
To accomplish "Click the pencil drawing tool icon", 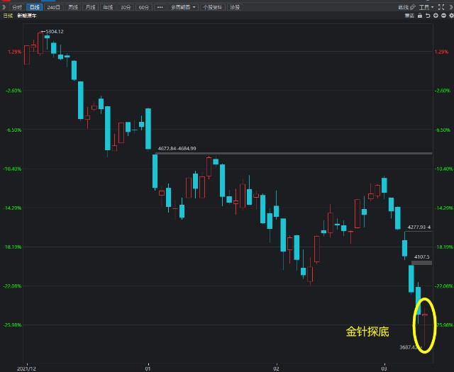I will point(412,7).
